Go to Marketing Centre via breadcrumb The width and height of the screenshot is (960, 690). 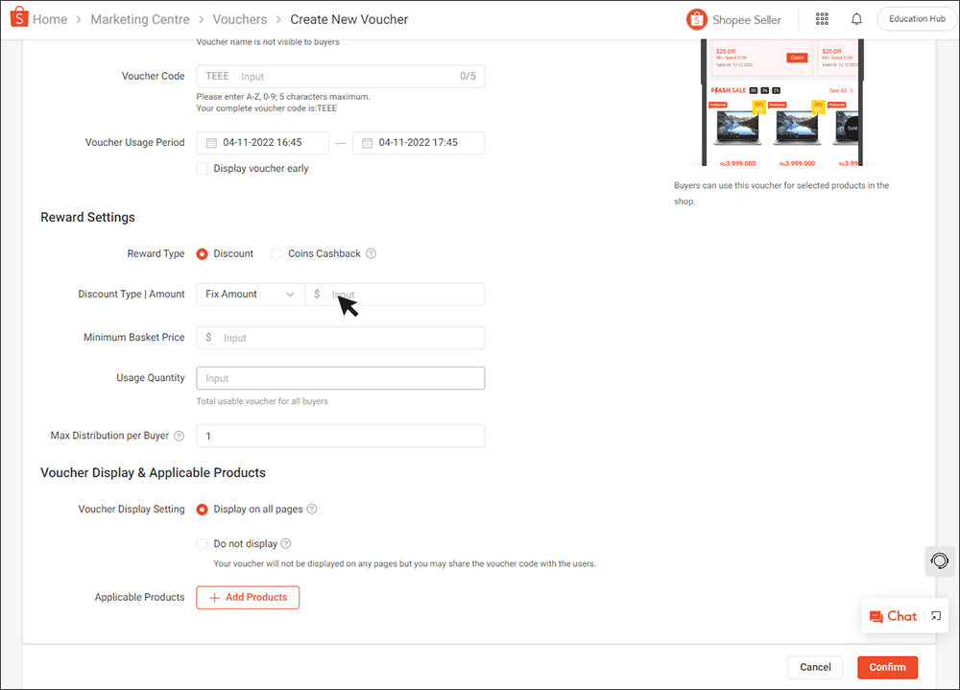tap(140, 18)
